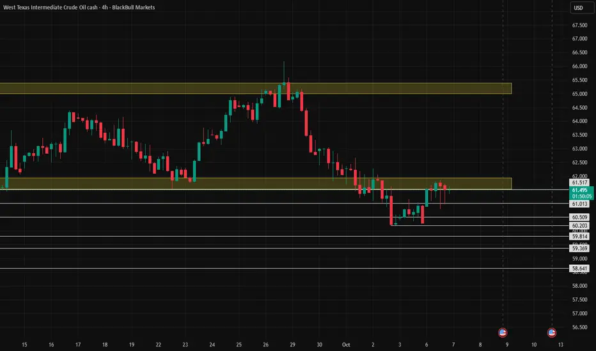
Task: Click date 29 on the time axis
Action: point(292,345)
